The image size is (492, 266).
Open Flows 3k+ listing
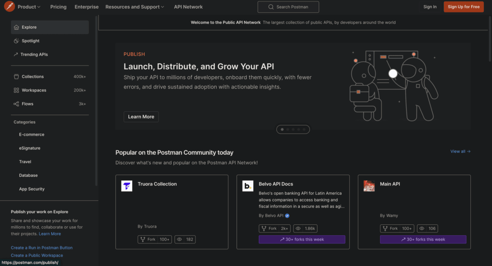click(50, 104)
